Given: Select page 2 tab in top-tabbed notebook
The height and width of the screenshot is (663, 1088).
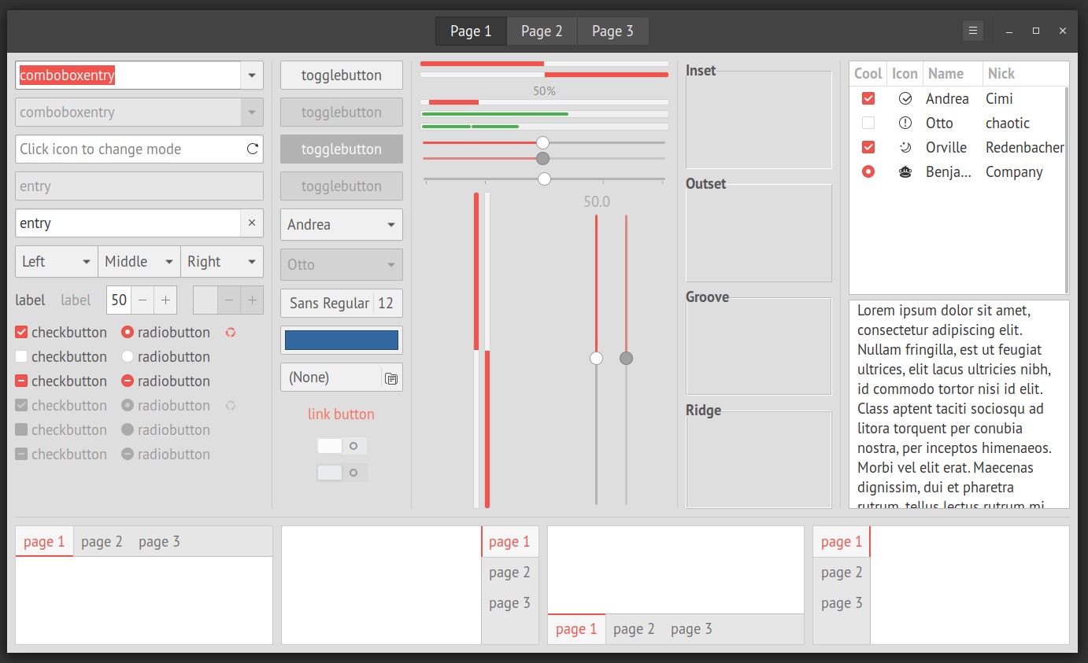Looking at the screenshot, I should coord(102,541).
